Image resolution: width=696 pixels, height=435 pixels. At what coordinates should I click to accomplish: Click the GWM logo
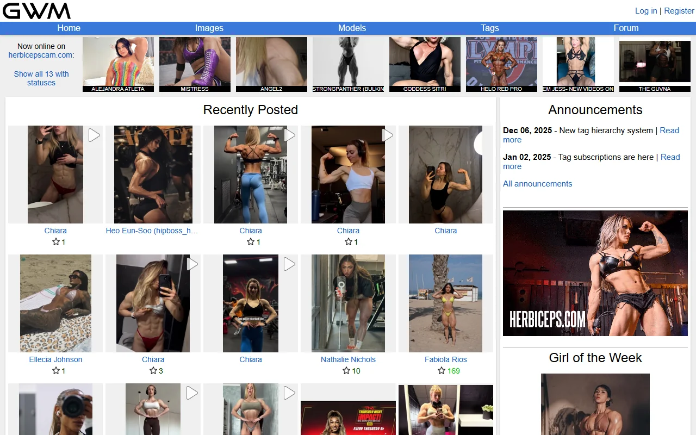[x=36, y=10]
